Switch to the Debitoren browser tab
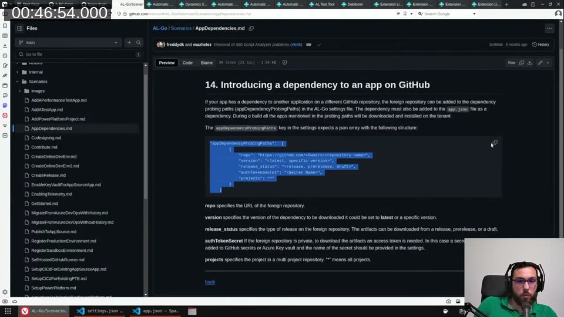This screenshot has width=564, height=317. click(353, 4)
